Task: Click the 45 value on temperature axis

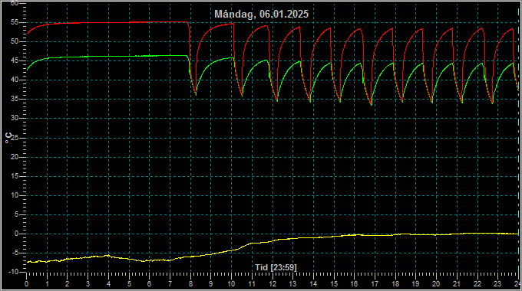Action: (15, 60)
